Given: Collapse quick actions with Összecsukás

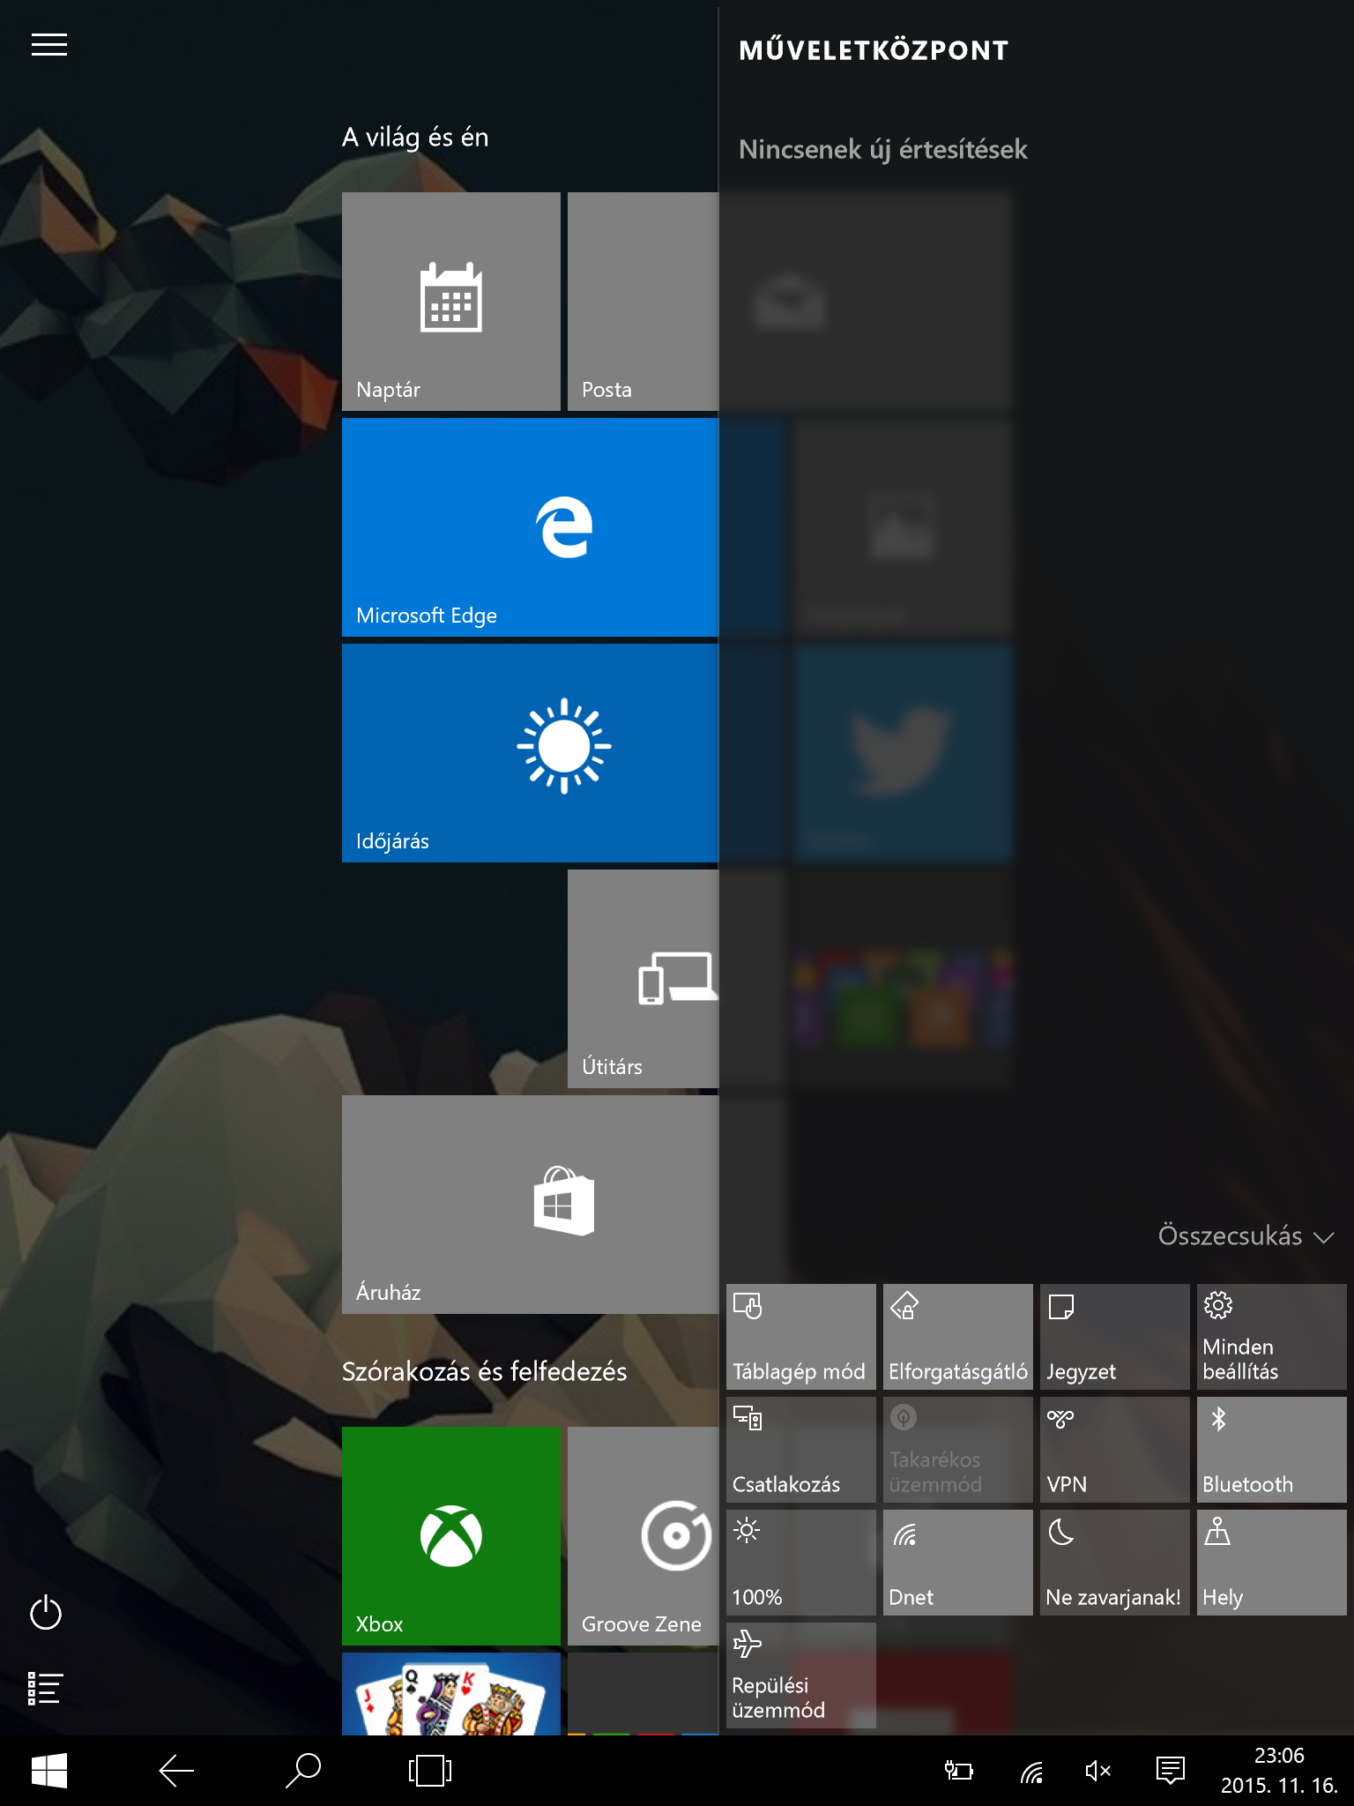Looking at the screenshot, I should click(x=1245, y=1235).
